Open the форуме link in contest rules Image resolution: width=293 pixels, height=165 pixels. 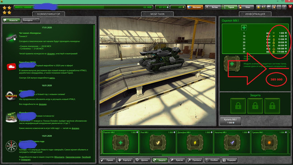click(51, 54)
